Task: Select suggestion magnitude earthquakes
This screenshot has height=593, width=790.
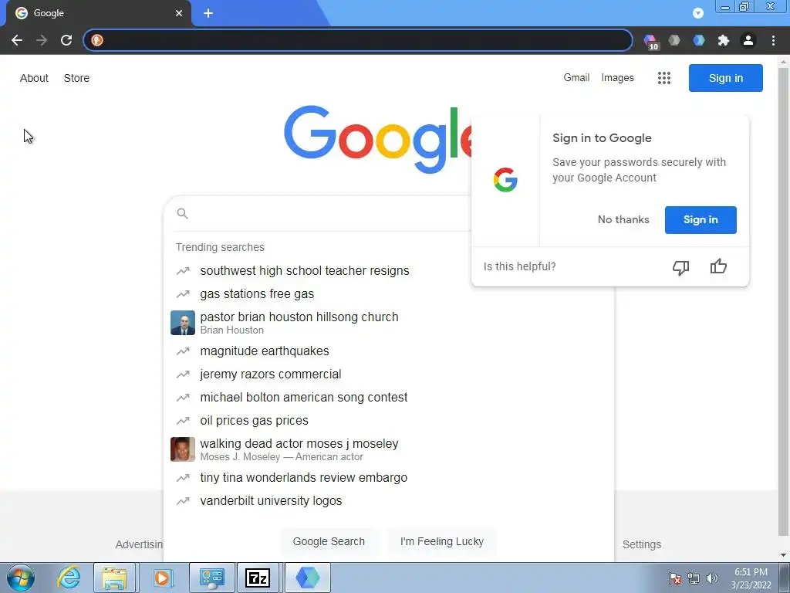Action: pos(389,351)
